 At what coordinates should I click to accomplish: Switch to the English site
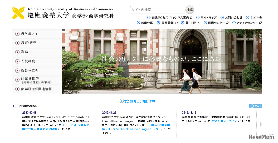256,17
